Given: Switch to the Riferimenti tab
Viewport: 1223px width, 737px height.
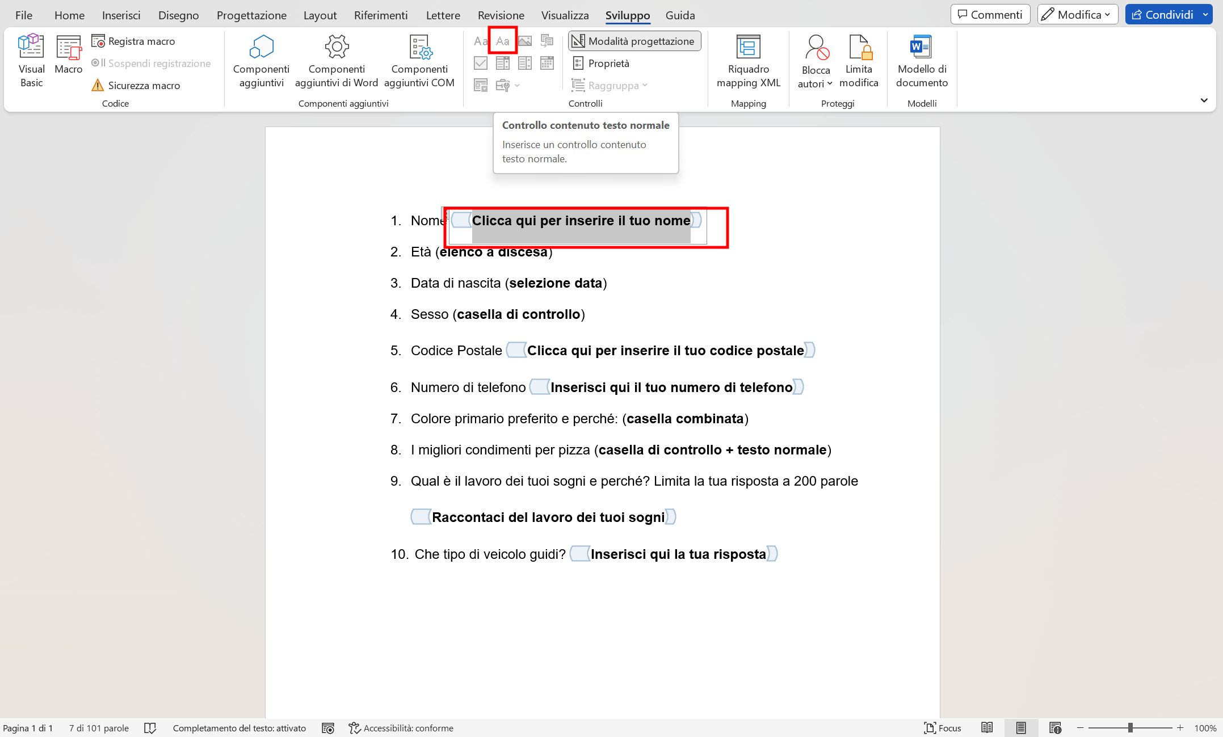Looking at the screenshot, I should pos(380,15).
